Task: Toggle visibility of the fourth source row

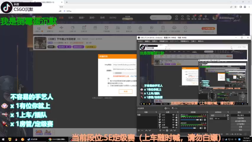Action: point(173,122)
